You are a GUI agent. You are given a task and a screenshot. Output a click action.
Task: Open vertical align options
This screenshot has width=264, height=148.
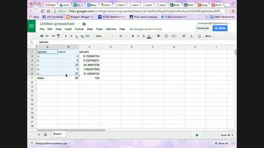(191, 36)
